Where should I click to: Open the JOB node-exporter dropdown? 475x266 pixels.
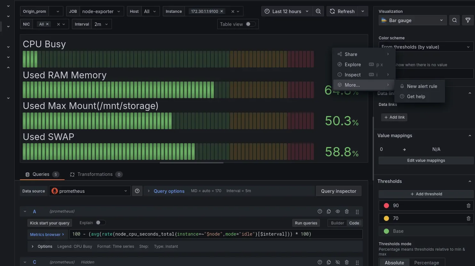click(x=102, y=11)
